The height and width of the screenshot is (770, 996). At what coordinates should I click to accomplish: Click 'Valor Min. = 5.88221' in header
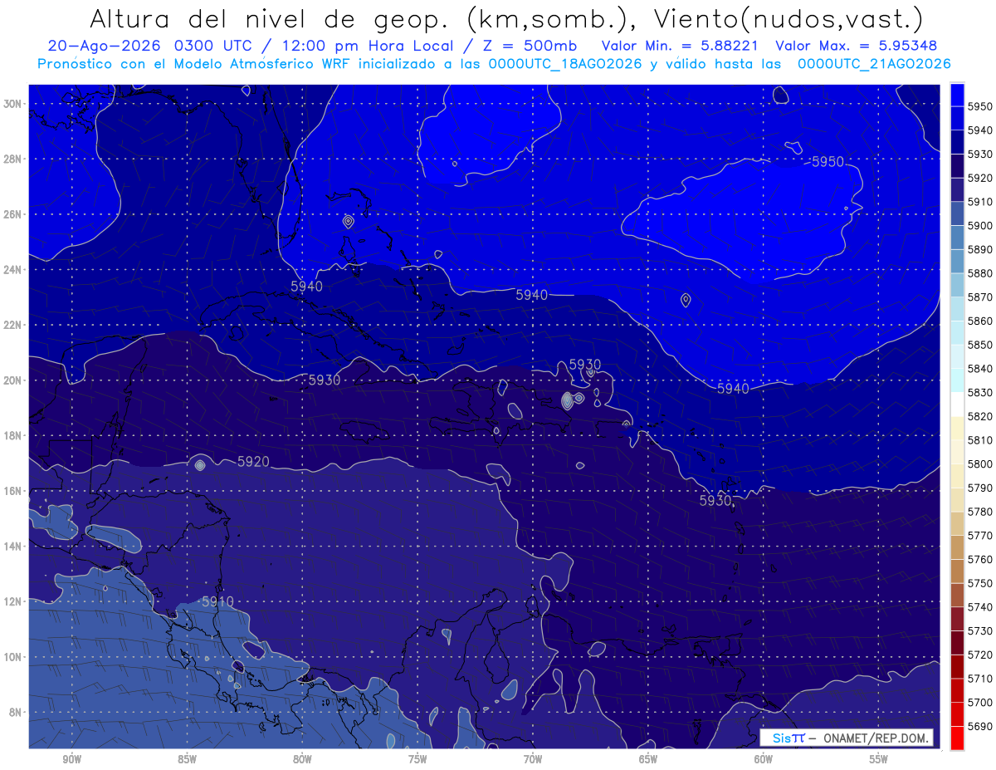[680, 47]
